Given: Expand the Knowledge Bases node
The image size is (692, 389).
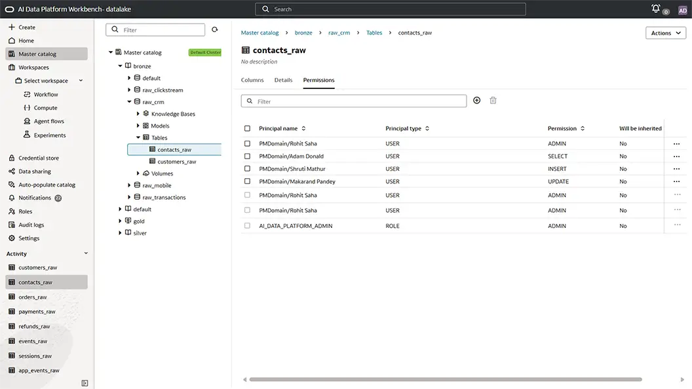Looking at the screenshot, I should 138,113.
